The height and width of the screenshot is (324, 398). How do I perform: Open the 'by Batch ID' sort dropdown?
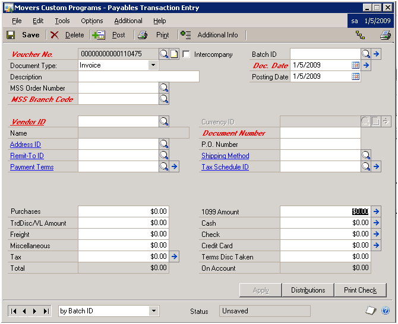tap(154, 311)
